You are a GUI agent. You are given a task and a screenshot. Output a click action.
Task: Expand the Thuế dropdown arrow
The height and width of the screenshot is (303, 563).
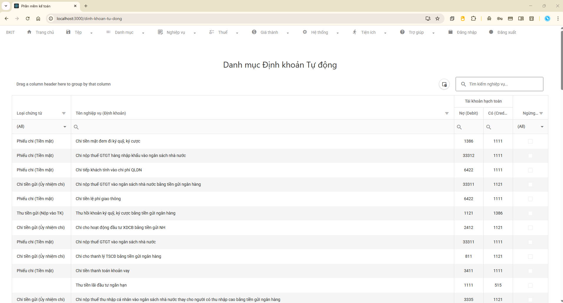pyautogui.click(x=237, y=33)
